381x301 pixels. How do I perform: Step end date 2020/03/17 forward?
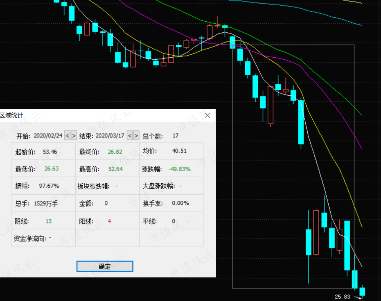pyautogui.click(x=136, y=136)
